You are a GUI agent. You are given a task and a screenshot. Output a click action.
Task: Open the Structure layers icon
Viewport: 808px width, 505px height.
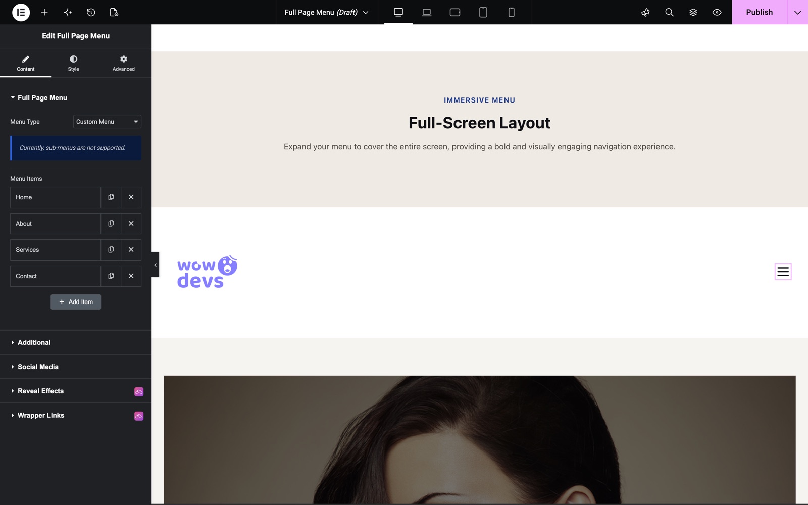(x=693, y=12)
